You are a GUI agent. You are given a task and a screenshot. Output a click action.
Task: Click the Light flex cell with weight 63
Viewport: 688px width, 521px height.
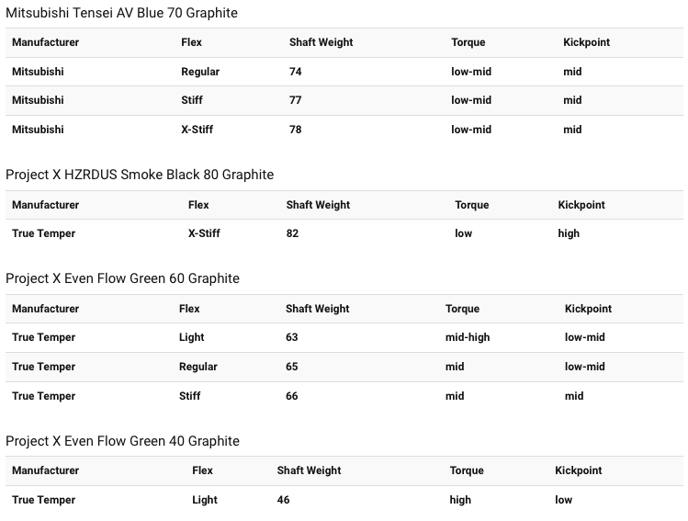pos(191,337)
